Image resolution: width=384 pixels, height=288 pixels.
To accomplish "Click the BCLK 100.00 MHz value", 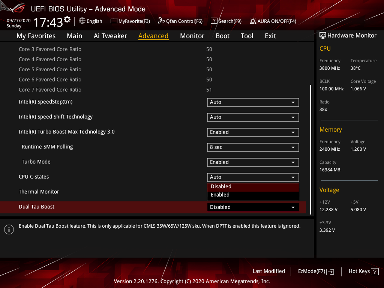I will (331, 89).
